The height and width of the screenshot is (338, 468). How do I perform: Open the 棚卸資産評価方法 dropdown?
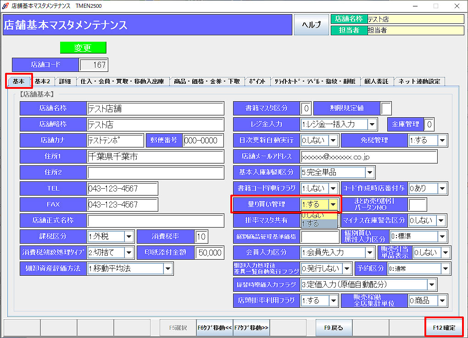[168, 269]
